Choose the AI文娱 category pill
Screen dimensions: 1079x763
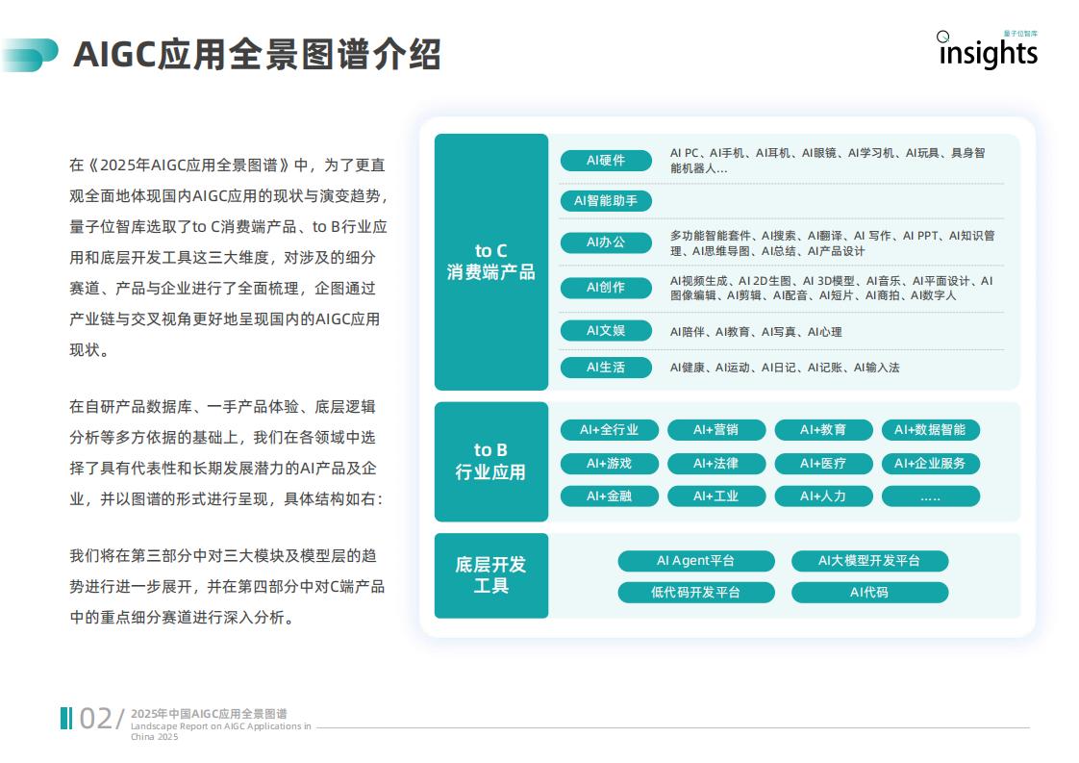[x=606, y=331]
